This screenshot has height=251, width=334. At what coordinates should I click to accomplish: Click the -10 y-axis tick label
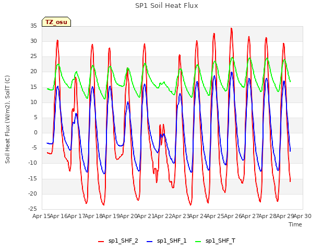(32, 163)
